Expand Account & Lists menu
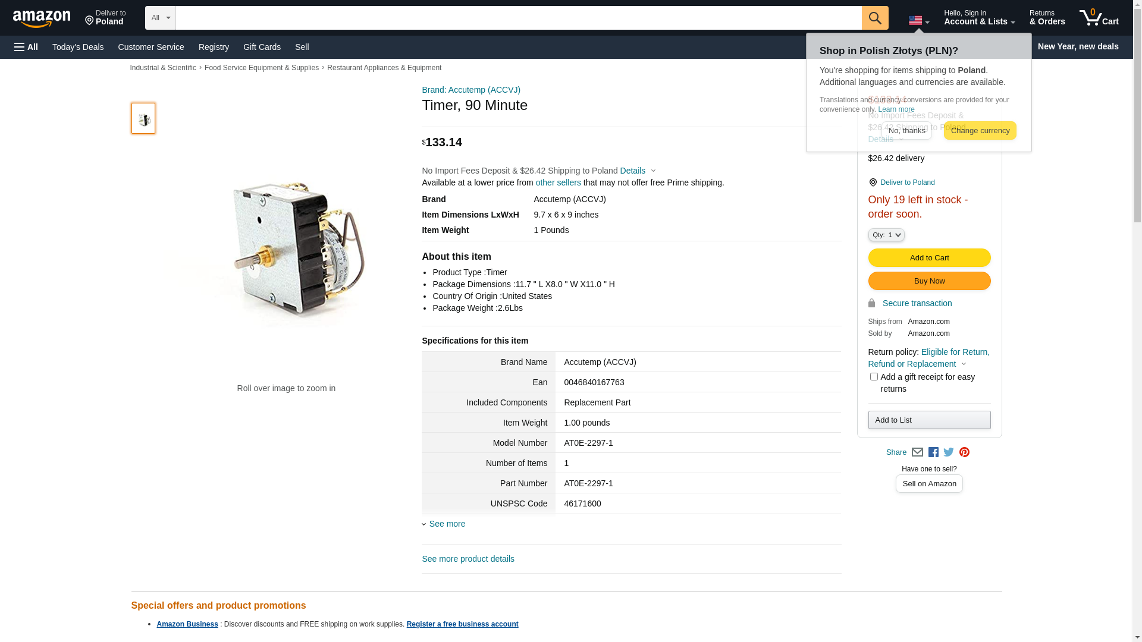The image size is (1142, 642). pos(979,18)
